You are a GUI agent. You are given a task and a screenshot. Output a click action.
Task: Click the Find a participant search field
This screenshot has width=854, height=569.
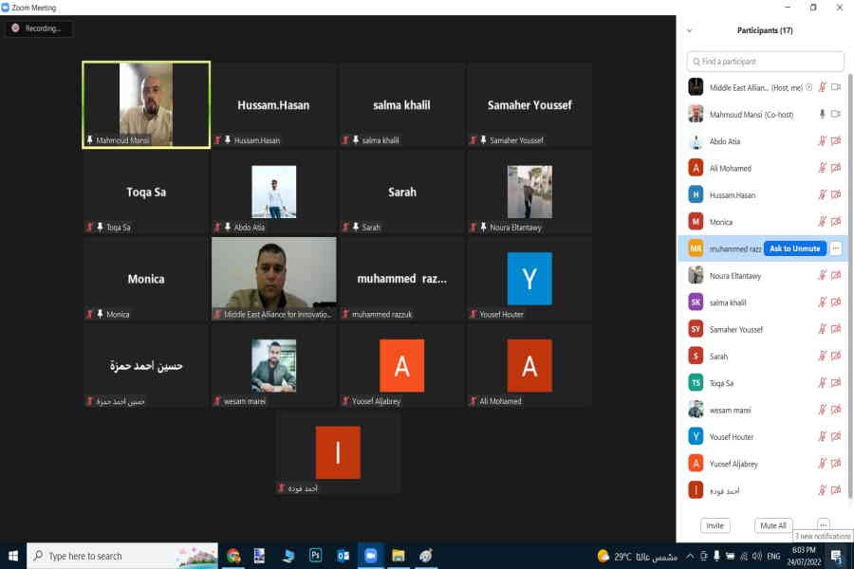765,62
